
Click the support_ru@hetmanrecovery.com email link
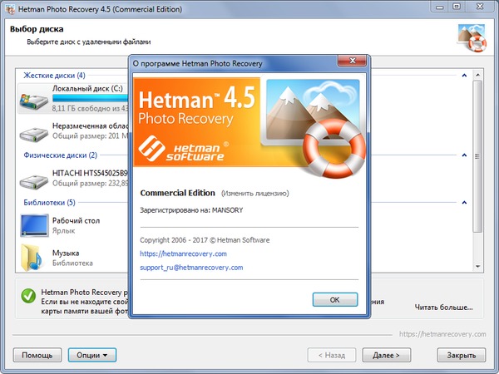click(191, 268)
